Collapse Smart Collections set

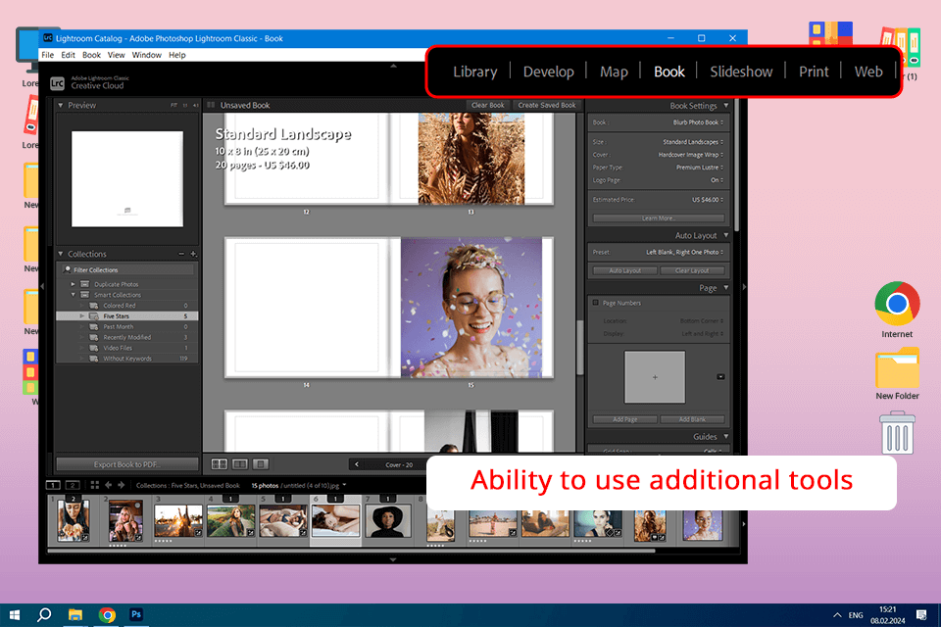[x=74, y=295]
